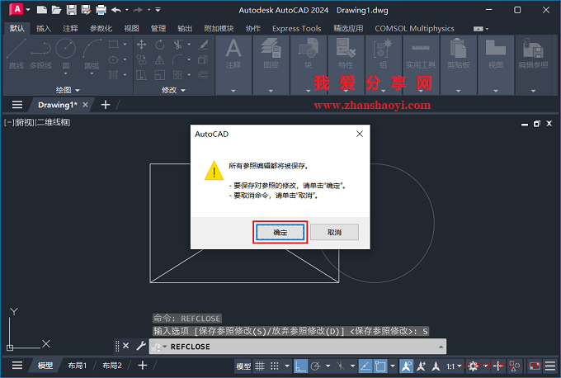561x378 pixels.
Task: Save the drawing with floppy disk icon
Action: (x=72, y=10)
